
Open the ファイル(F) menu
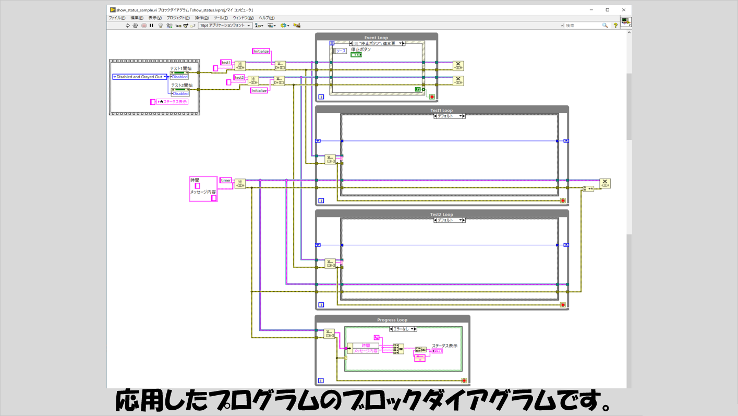pos(117,18)
